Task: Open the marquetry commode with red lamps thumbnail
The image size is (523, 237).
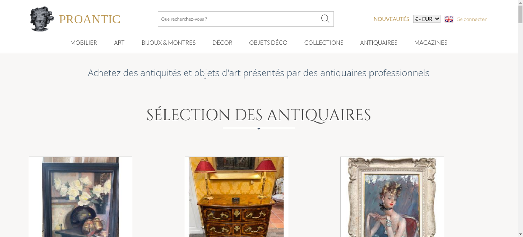Action: click(x=236, y=197)
